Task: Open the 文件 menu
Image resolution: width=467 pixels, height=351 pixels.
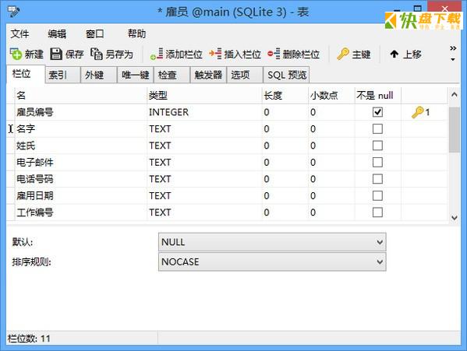Action: (19, 33)
